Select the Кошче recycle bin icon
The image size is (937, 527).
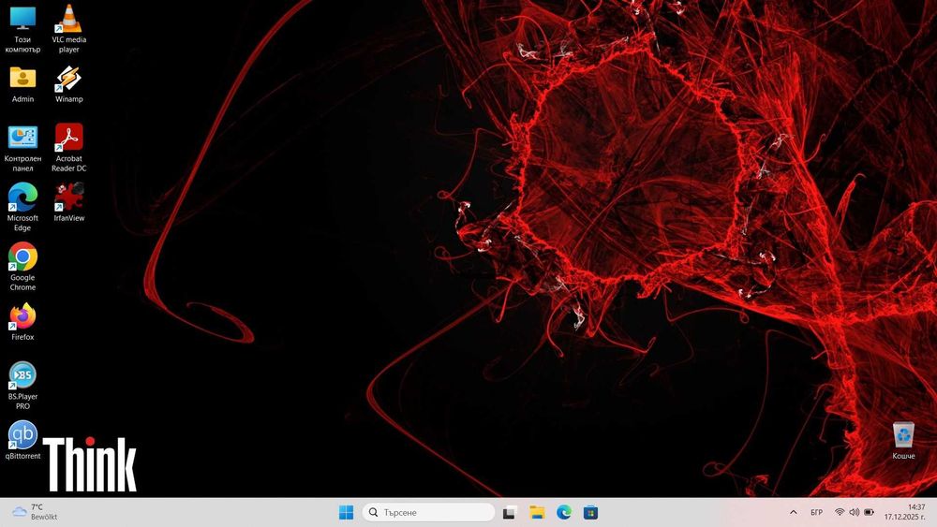(x=903, y=440)
